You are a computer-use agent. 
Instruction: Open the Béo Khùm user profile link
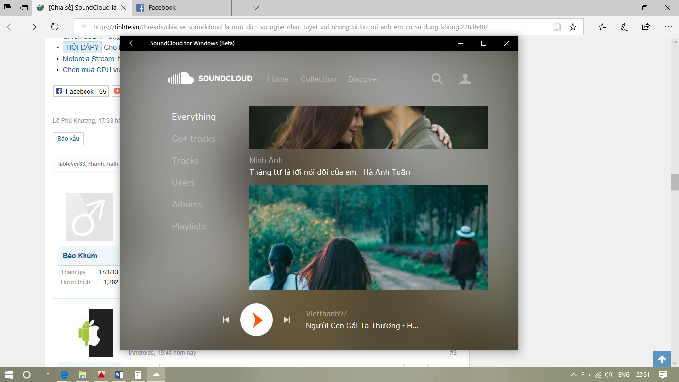pos(80,256)
